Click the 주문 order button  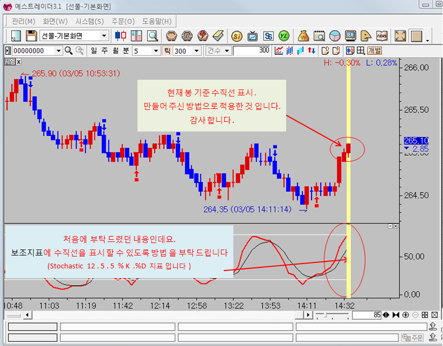413,337
